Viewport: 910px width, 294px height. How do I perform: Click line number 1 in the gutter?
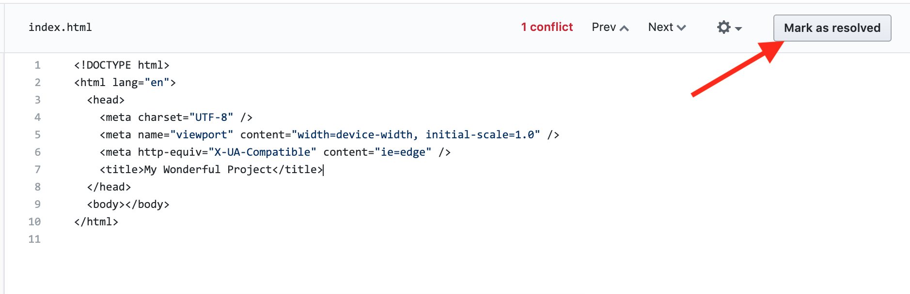(x=37, y=65)
